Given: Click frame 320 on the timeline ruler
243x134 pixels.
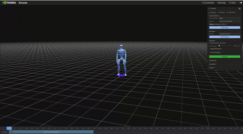Looking at the screenshot, I should click(x=236, y=128).
